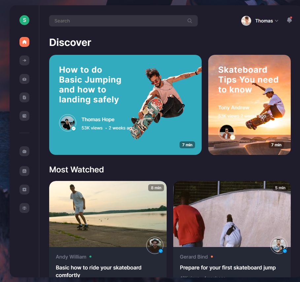The image size is (300, 282).
Task: Click the Thomas Hope author name
Action: click(98, 120)
